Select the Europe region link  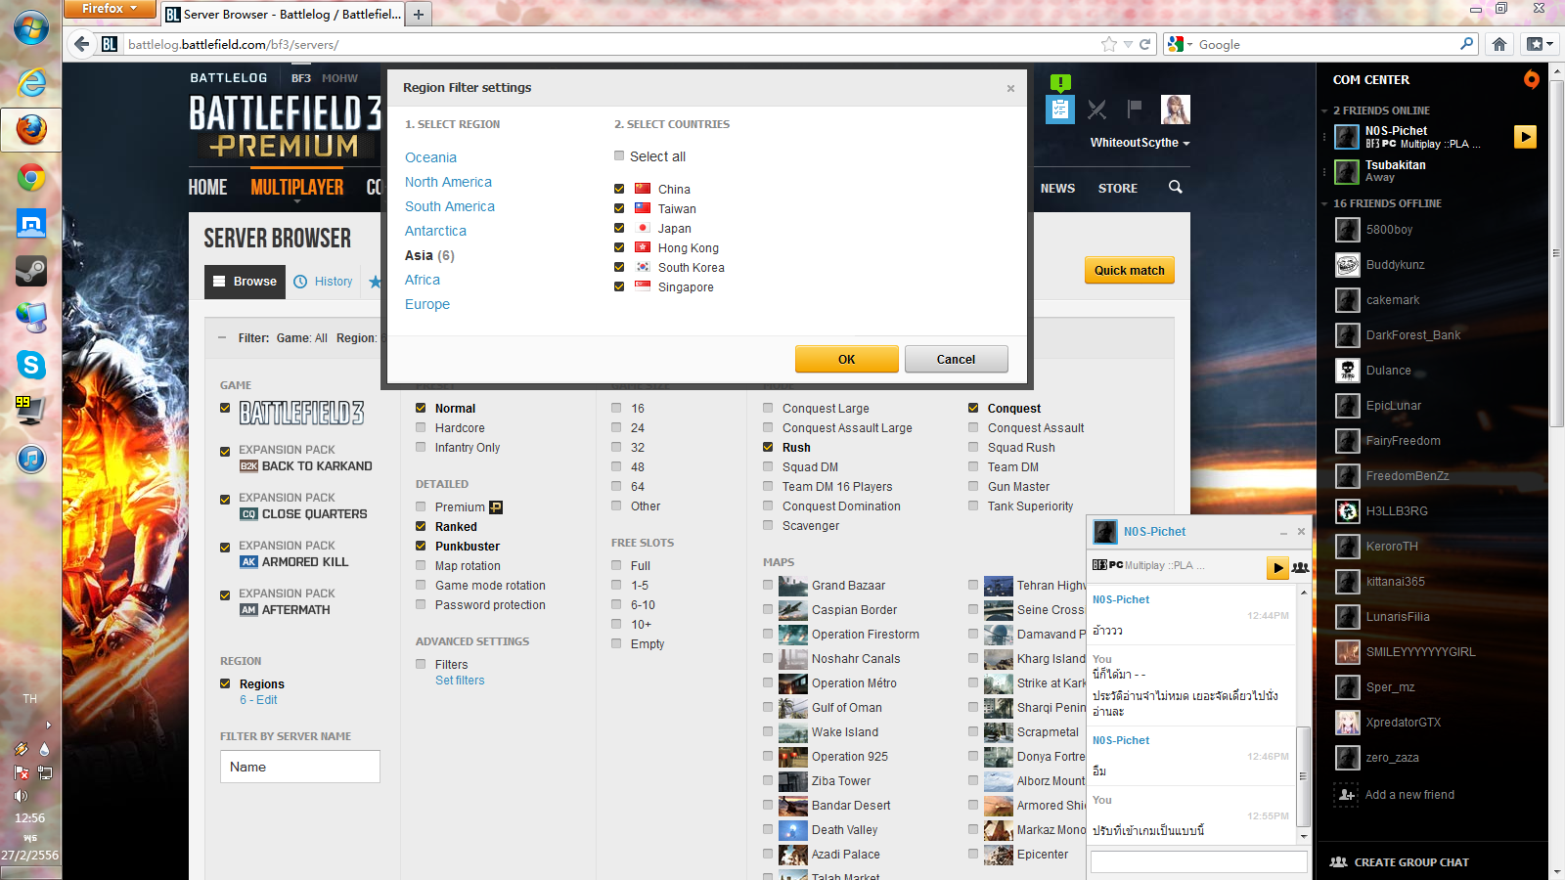click(x=427, y=304)
